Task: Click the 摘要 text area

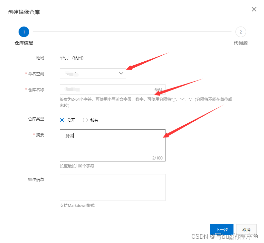Action: [x=112, y=145]
